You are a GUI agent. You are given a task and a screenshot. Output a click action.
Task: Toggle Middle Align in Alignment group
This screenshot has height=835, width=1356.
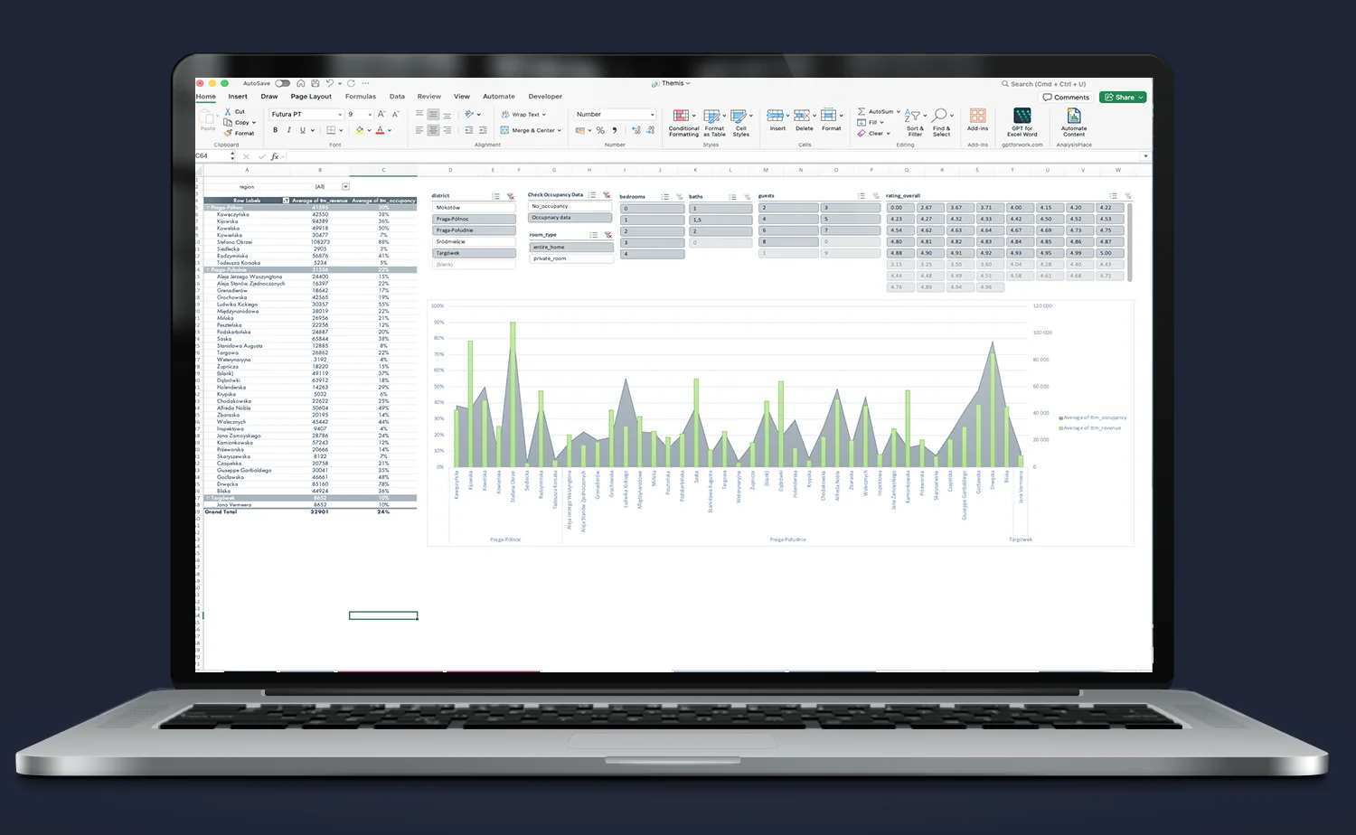click(x=433, y=115)
